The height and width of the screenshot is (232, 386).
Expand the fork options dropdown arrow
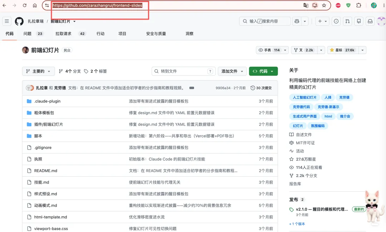coord(321,50)
